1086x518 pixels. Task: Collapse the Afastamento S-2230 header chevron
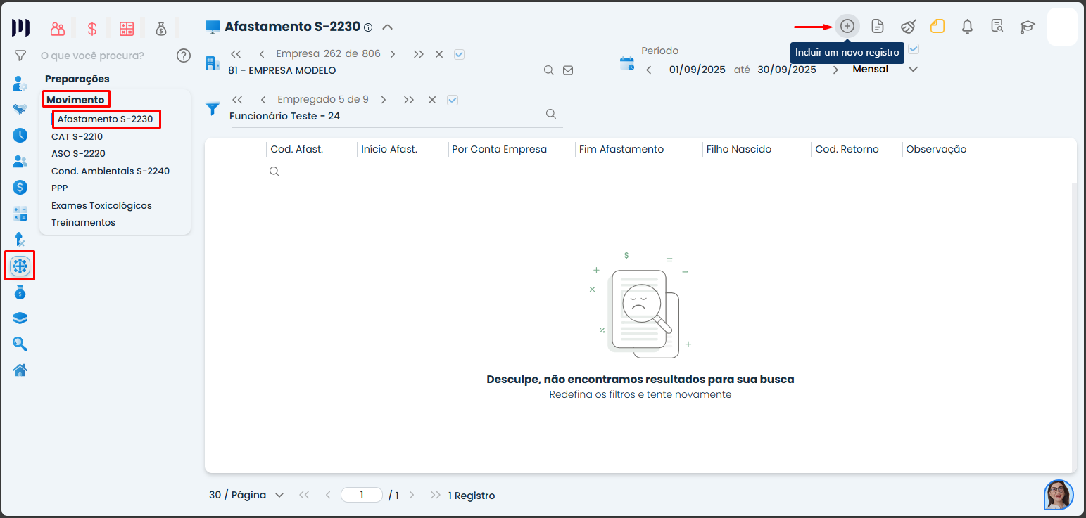387,27
